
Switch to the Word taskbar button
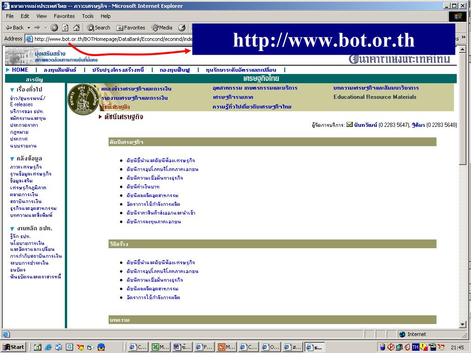[x=182, y=347]
